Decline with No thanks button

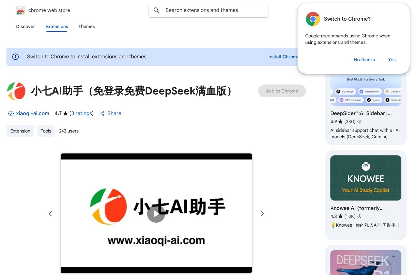(364, 60)
